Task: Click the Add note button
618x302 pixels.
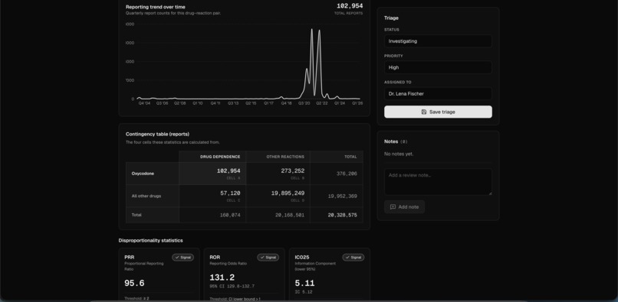Action: [404, 207]
